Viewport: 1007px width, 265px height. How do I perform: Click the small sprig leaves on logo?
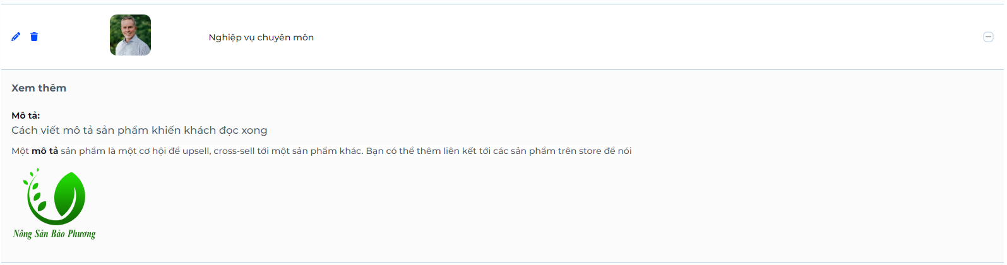35,189
